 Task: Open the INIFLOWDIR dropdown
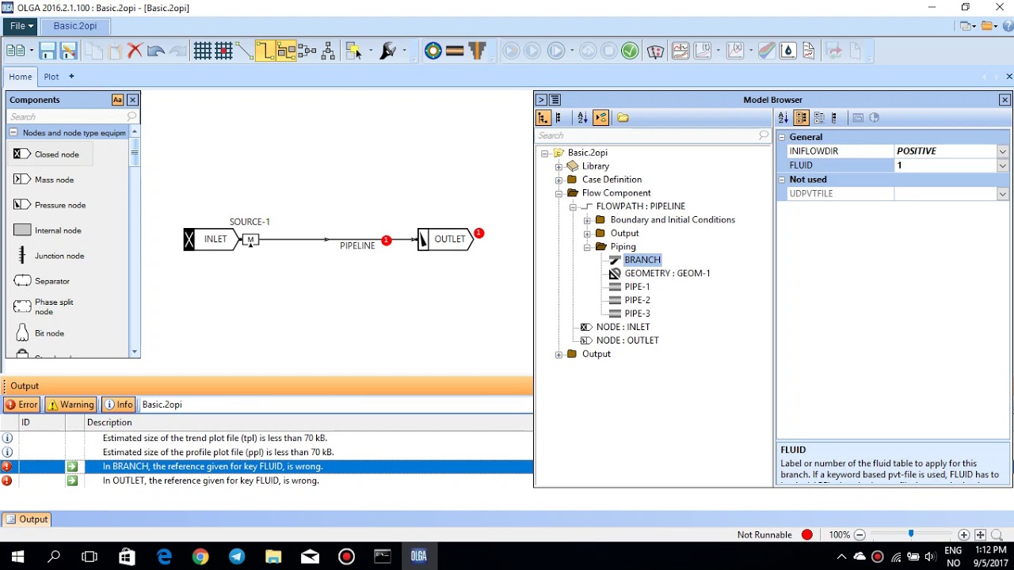point(1002,151)
